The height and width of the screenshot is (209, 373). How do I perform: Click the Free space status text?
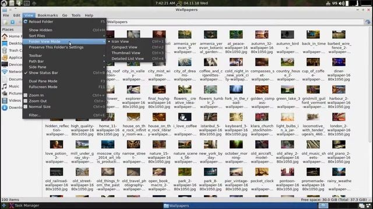pos(334,200)
